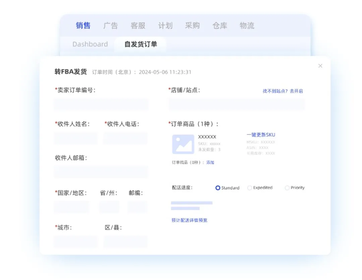Screen dimensions: 362x280
Task: Choose Expedited delivery speed
Action: (249, 188)
